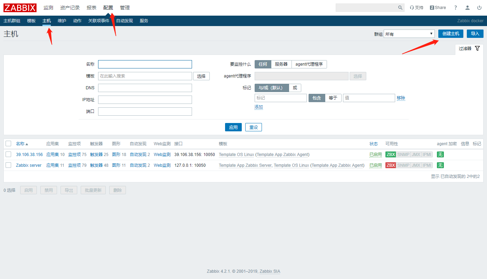Open the 支持 support link

click(416, 8)
